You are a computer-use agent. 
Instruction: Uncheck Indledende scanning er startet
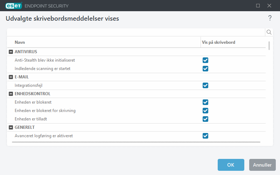[205, 69]
